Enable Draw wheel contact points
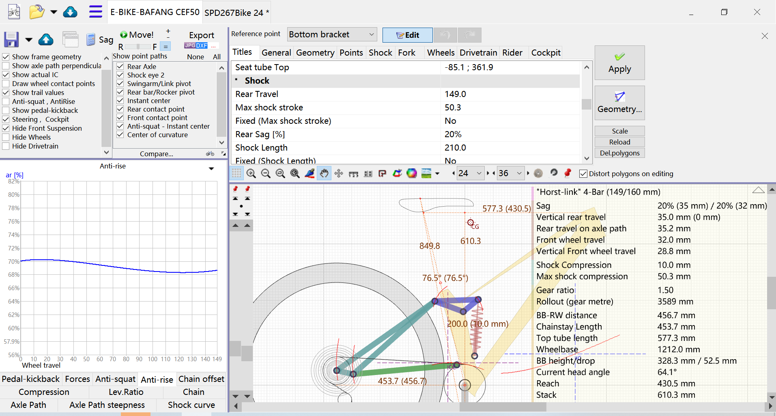Viewport: 776px width, 416px height. [6, 84]
